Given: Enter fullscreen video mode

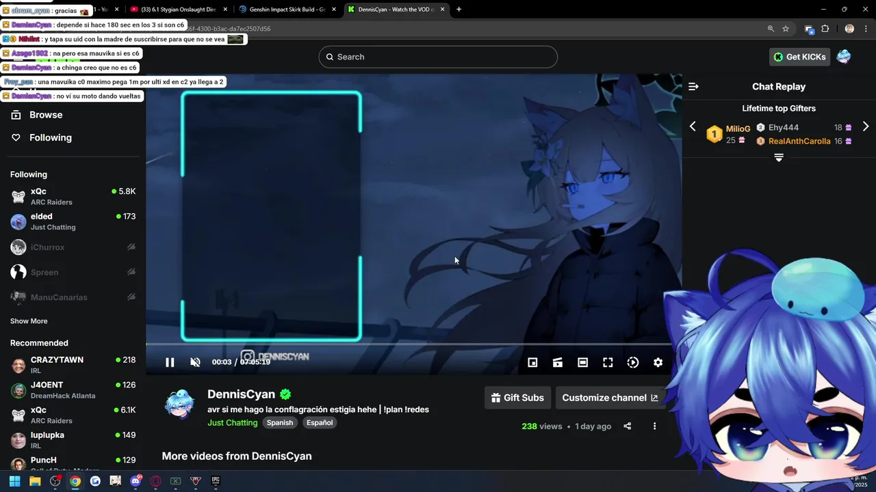Looking at the screenshot, I should tap(608, 363).
